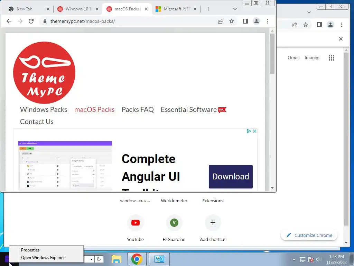
Task: Open the YouTube shortcut
Action: tap(136, 223)
